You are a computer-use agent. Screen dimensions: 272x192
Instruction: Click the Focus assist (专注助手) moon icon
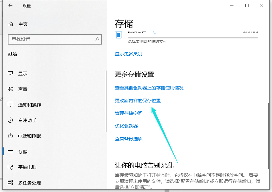(10, 120)
